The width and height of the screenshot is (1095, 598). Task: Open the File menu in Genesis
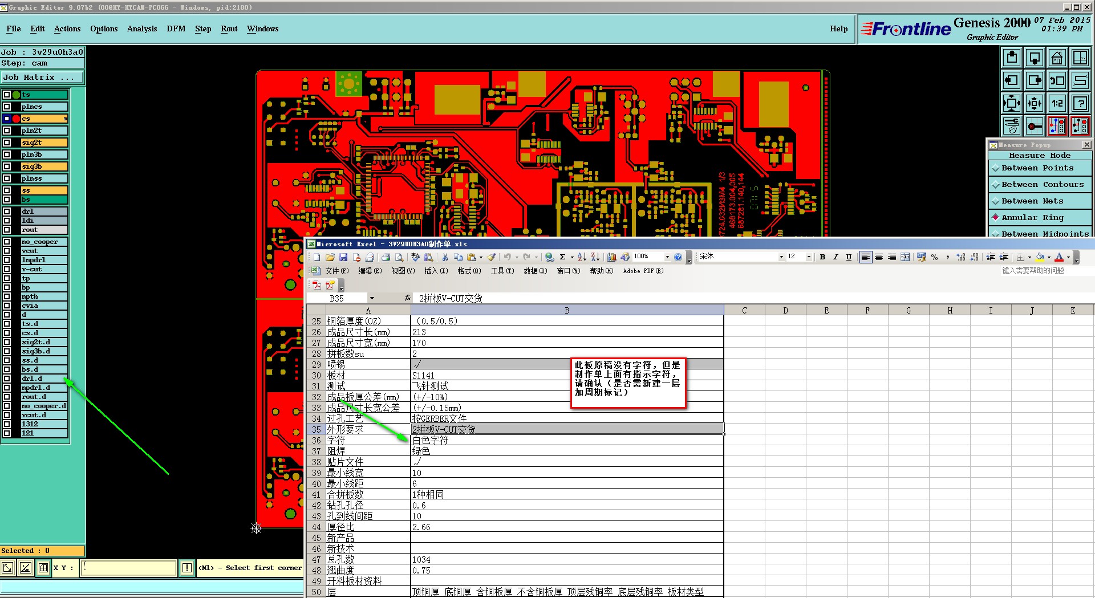tap(14, 29)
